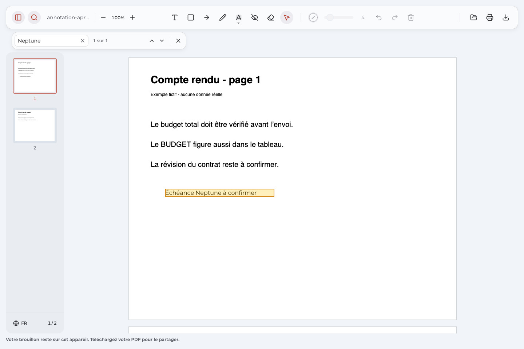Open page 2 thumbnail
Viewport: 524px width, 349px height.
pyautogui.click(x=35, y=125)
